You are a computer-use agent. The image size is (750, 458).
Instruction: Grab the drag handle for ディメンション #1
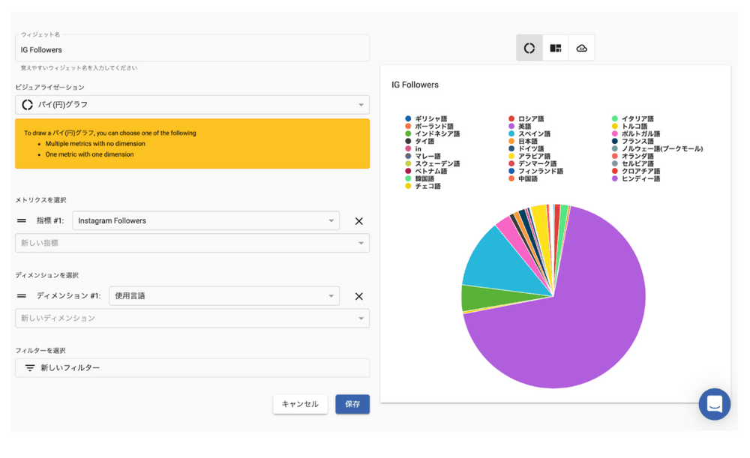tap(22, 296)
